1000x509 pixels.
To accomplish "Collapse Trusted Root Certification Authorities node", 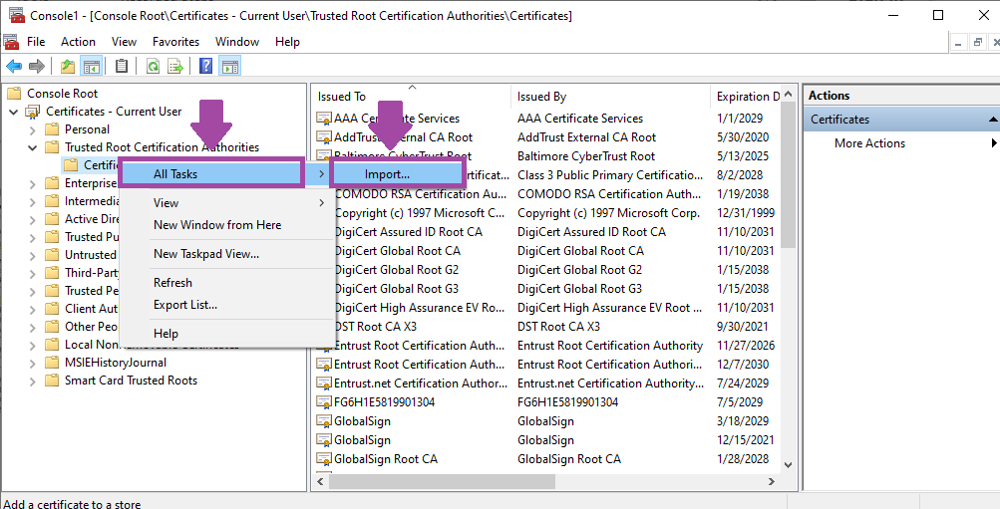I will pyautogui.click(x=33, y=147).
